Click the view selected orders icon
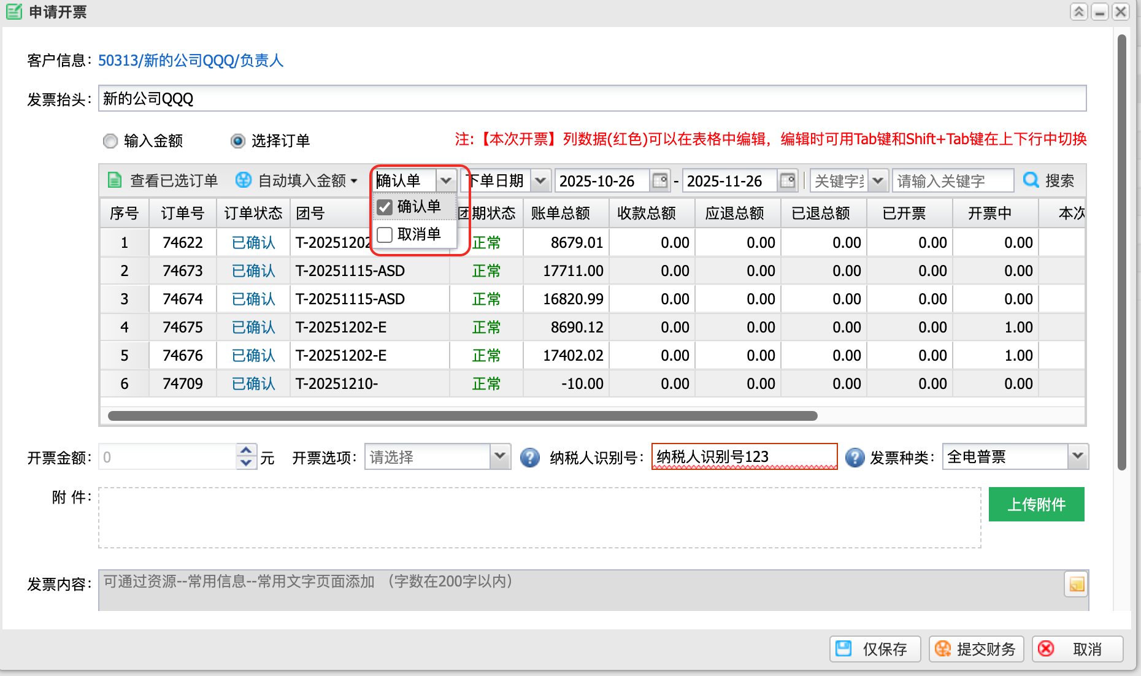Image resolution: width=1141 pixels, height=676 pixels. click(x=115, y=180)
